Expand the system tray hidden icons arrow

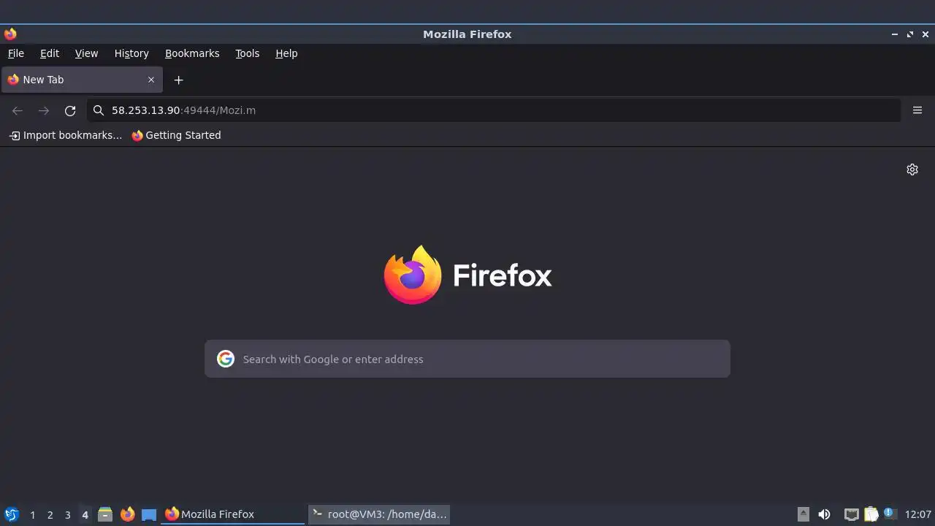(x=803, y=514)
